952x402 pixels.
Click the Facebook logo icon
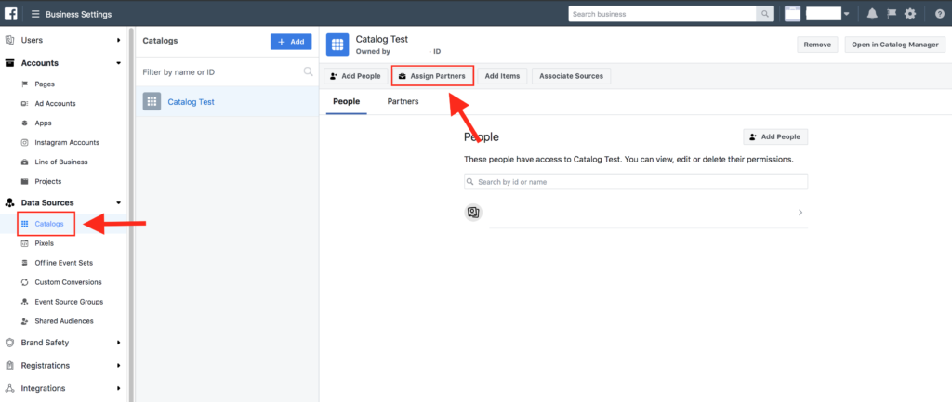pyautogui.click(x=11, y=14)
